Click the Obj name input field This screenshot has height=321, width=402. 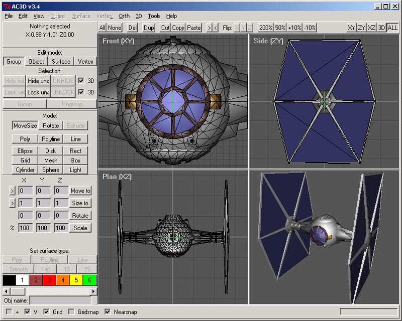click(x=60, y=300)
